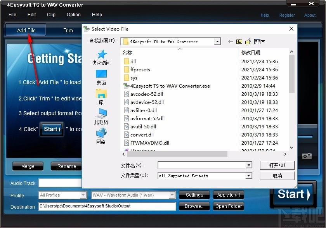This screenshot has height=228, width=326.
Task: Select 4Easysoft TS to WAV Converter.exe
Action: pyautogui.click(x=167, y=86)
